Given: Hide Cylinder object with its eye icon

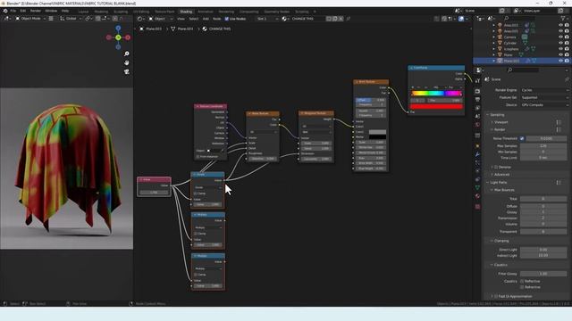Looking at the screenshot, I should 560,43.
